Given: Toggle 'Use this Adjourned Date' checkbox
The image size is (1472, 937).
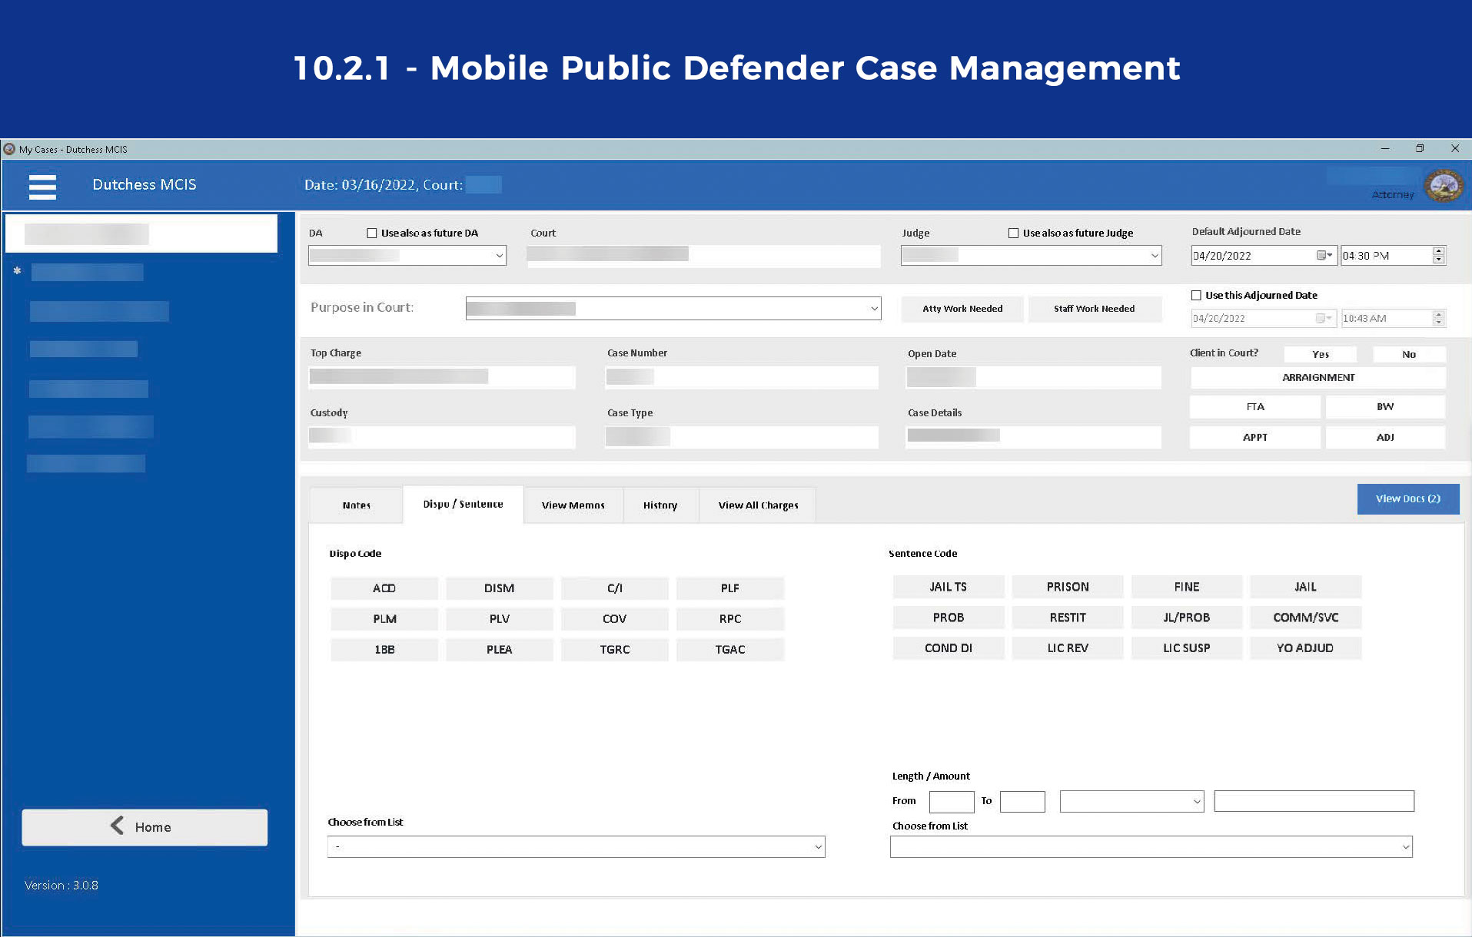Looking at the screenshot, I should pos(1196,296).
